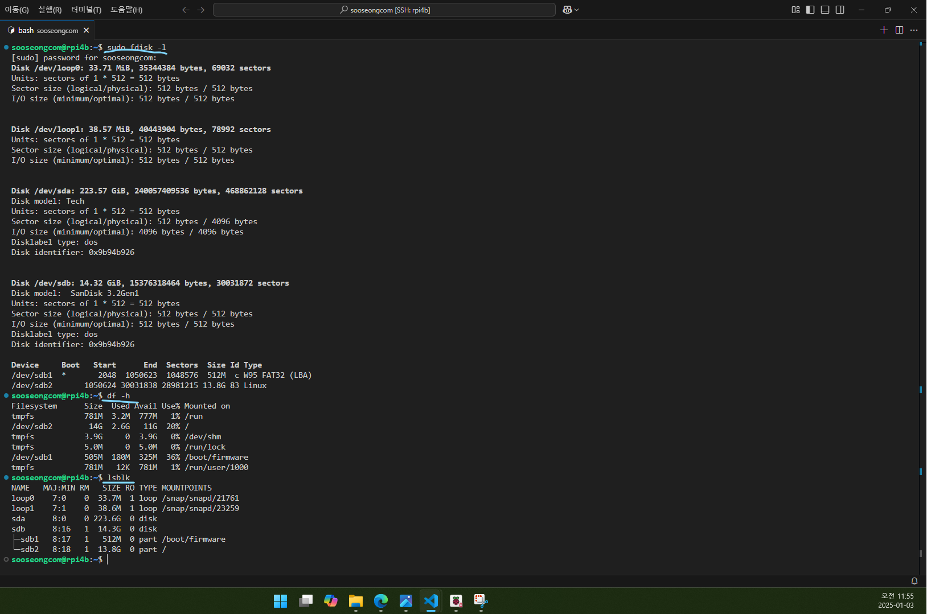927x614 pixels.
Task: Select the bash sooseongcom terminal tab
Action: pyautogui.click(x=48, y=30)
